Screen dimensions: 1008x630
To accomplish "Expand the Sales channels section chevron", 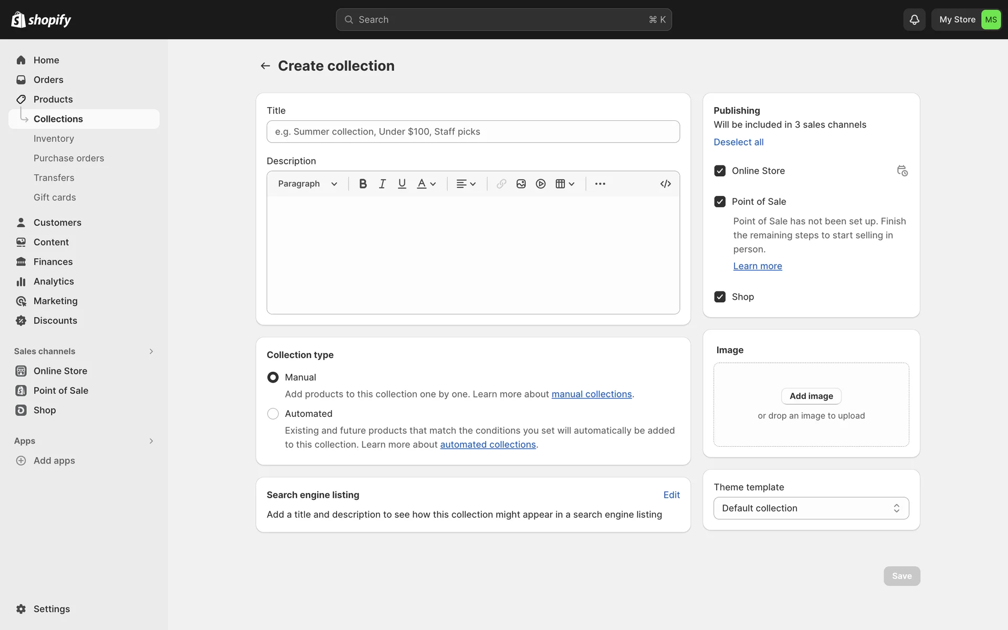I will [151, 351].
